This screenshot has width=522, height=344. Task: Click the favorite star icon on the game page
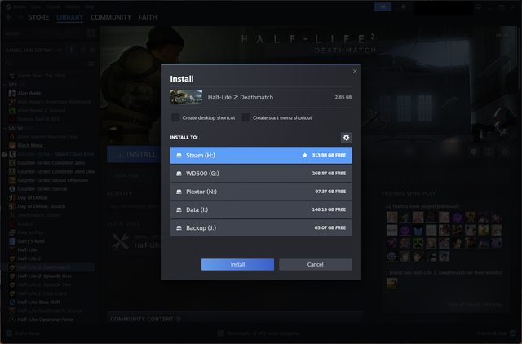point(507,152)
